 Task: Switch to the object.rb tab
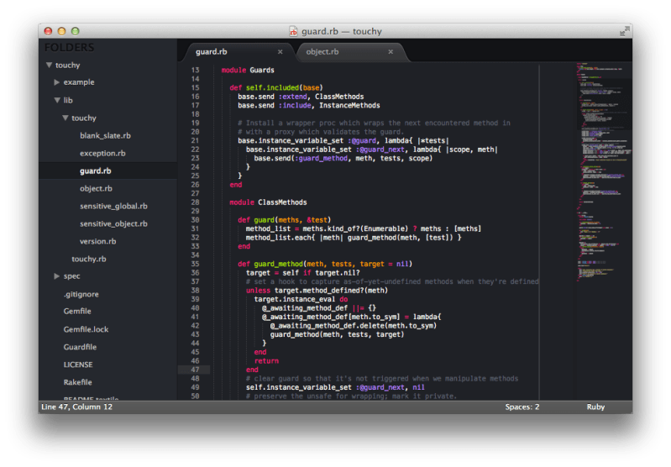coord(322,52)
